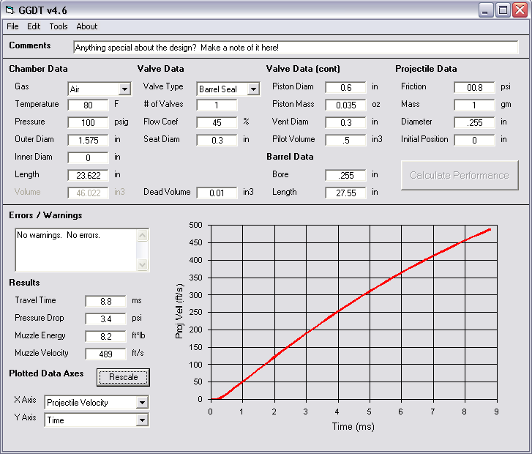Expand the Valve Type dropdown
This screenshot has width=532, height=454.
[253, 89]
